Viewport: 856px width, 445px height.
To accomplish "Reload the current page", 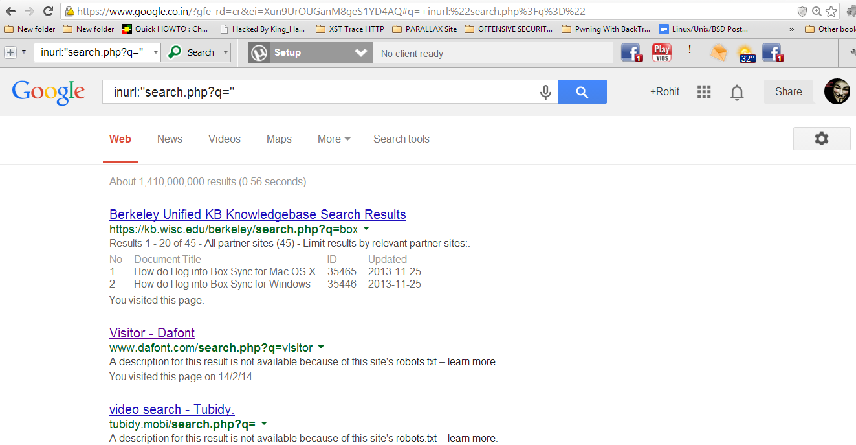I will [48, 11].
